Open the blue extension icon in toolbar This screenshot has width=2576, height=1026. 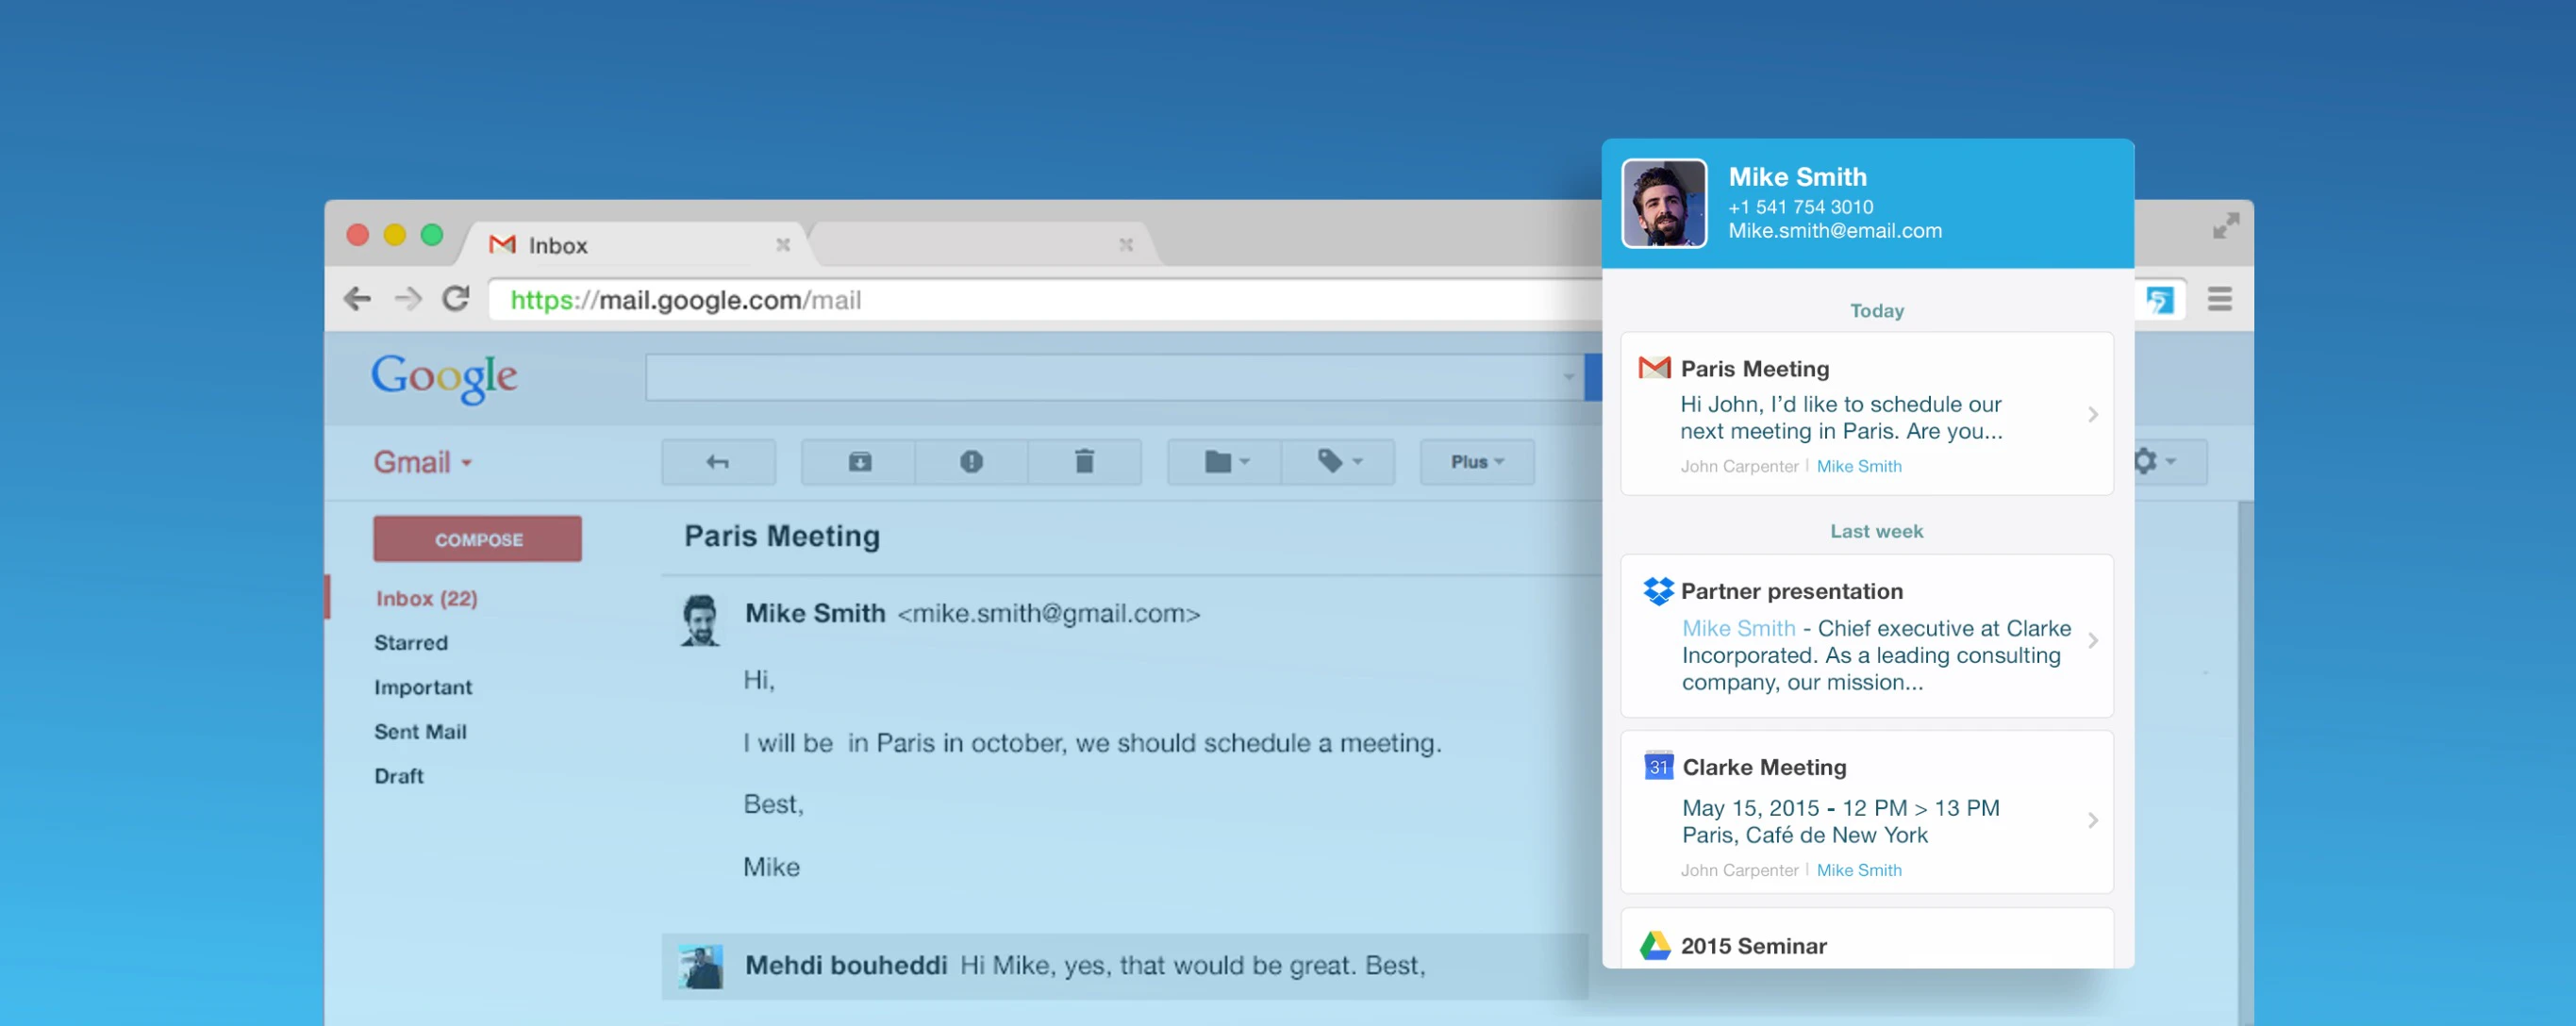(2159, 300)
